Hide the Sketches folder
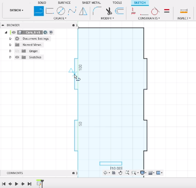 click(x=17, y=57)
